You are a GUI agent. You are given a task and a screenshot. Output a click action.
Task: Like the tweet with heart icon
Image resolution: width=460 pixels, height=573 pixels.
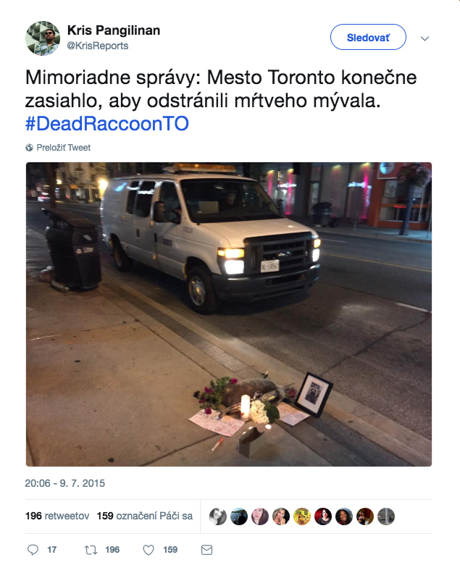point(149,550)
